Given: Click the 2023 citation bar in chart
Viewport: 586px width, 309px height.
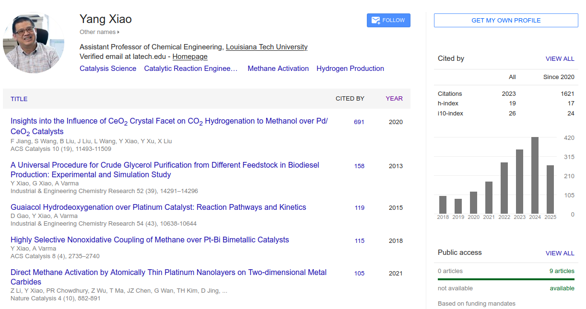Looking at the screenshot, I should [x=519, y=182].
